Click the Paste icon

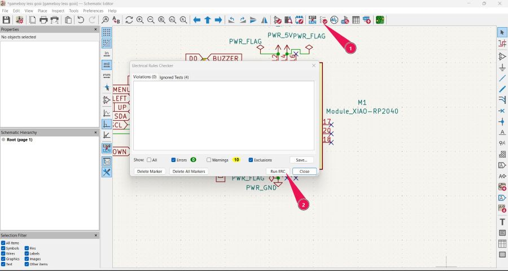point(68,20)
